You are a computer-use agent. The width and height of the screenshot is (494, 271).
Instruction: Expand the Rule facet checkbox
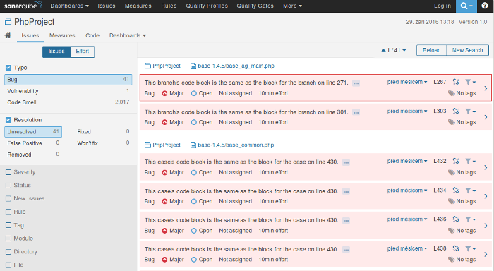(x=8, y=212)
